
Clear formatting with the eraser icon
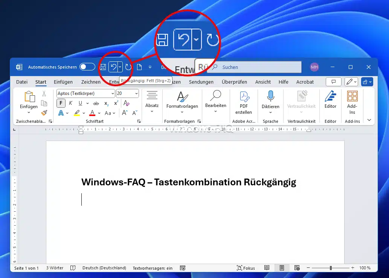[127, 103]
